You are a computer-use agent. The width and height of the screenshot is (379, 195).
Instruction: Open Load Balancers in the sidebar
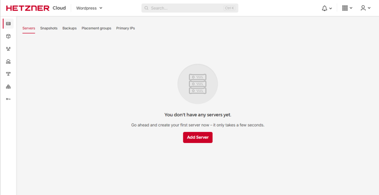click(x=8, y=49)
